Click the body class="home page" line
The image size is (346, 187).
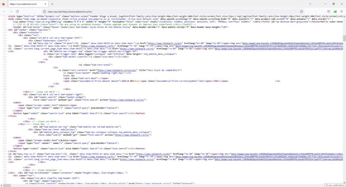click(170, 19)
